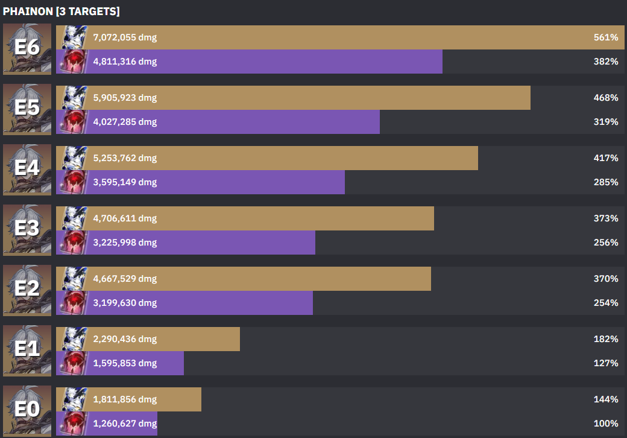Click the red light cone icon beside 4,027,285 dmg
The width and height of the screenshot is (627, 438).
pos(73,122)
